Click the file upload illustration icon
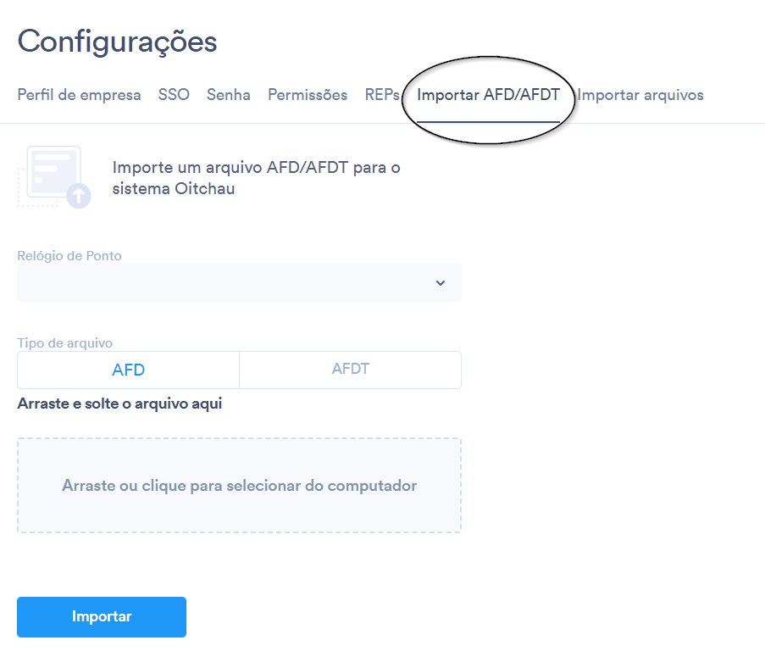This screenshot has height=657, width=765. (x=54, y=177)
